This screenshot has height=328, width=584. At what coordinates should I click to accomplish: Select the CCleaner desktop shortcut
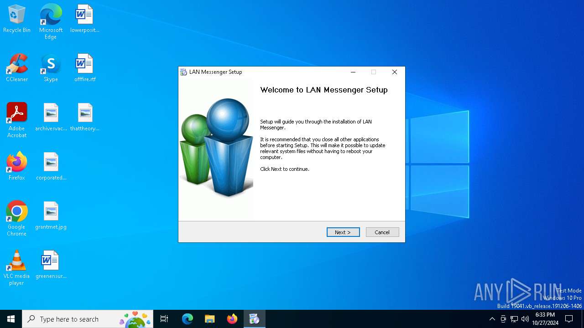pos(17,68)
